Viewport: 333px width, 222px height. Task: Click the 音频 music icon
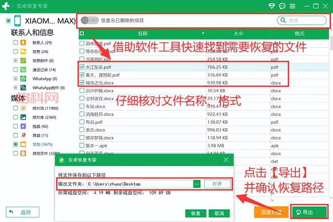click(x=23, y=135)
